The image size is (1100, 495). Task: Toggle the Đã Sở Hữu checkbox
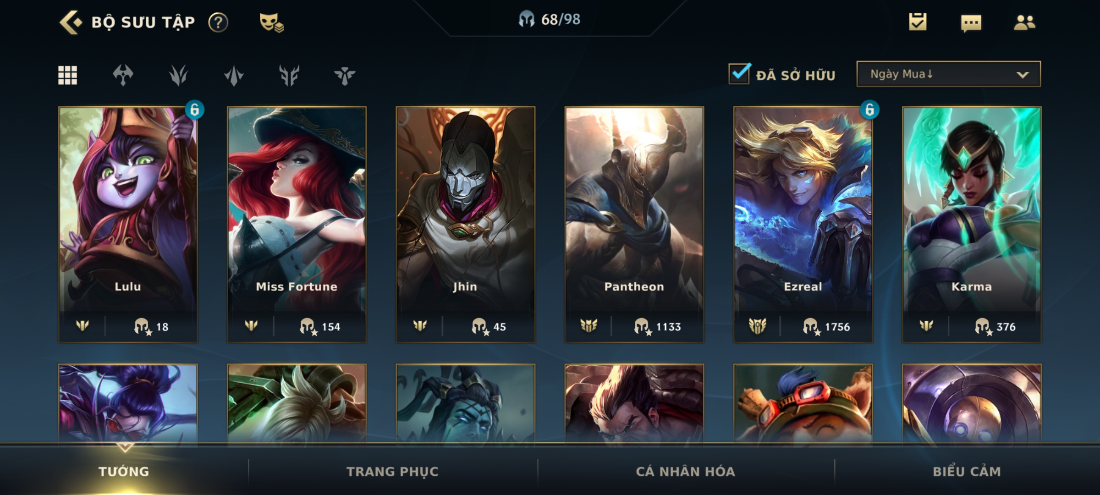click(x=739, y=74)
